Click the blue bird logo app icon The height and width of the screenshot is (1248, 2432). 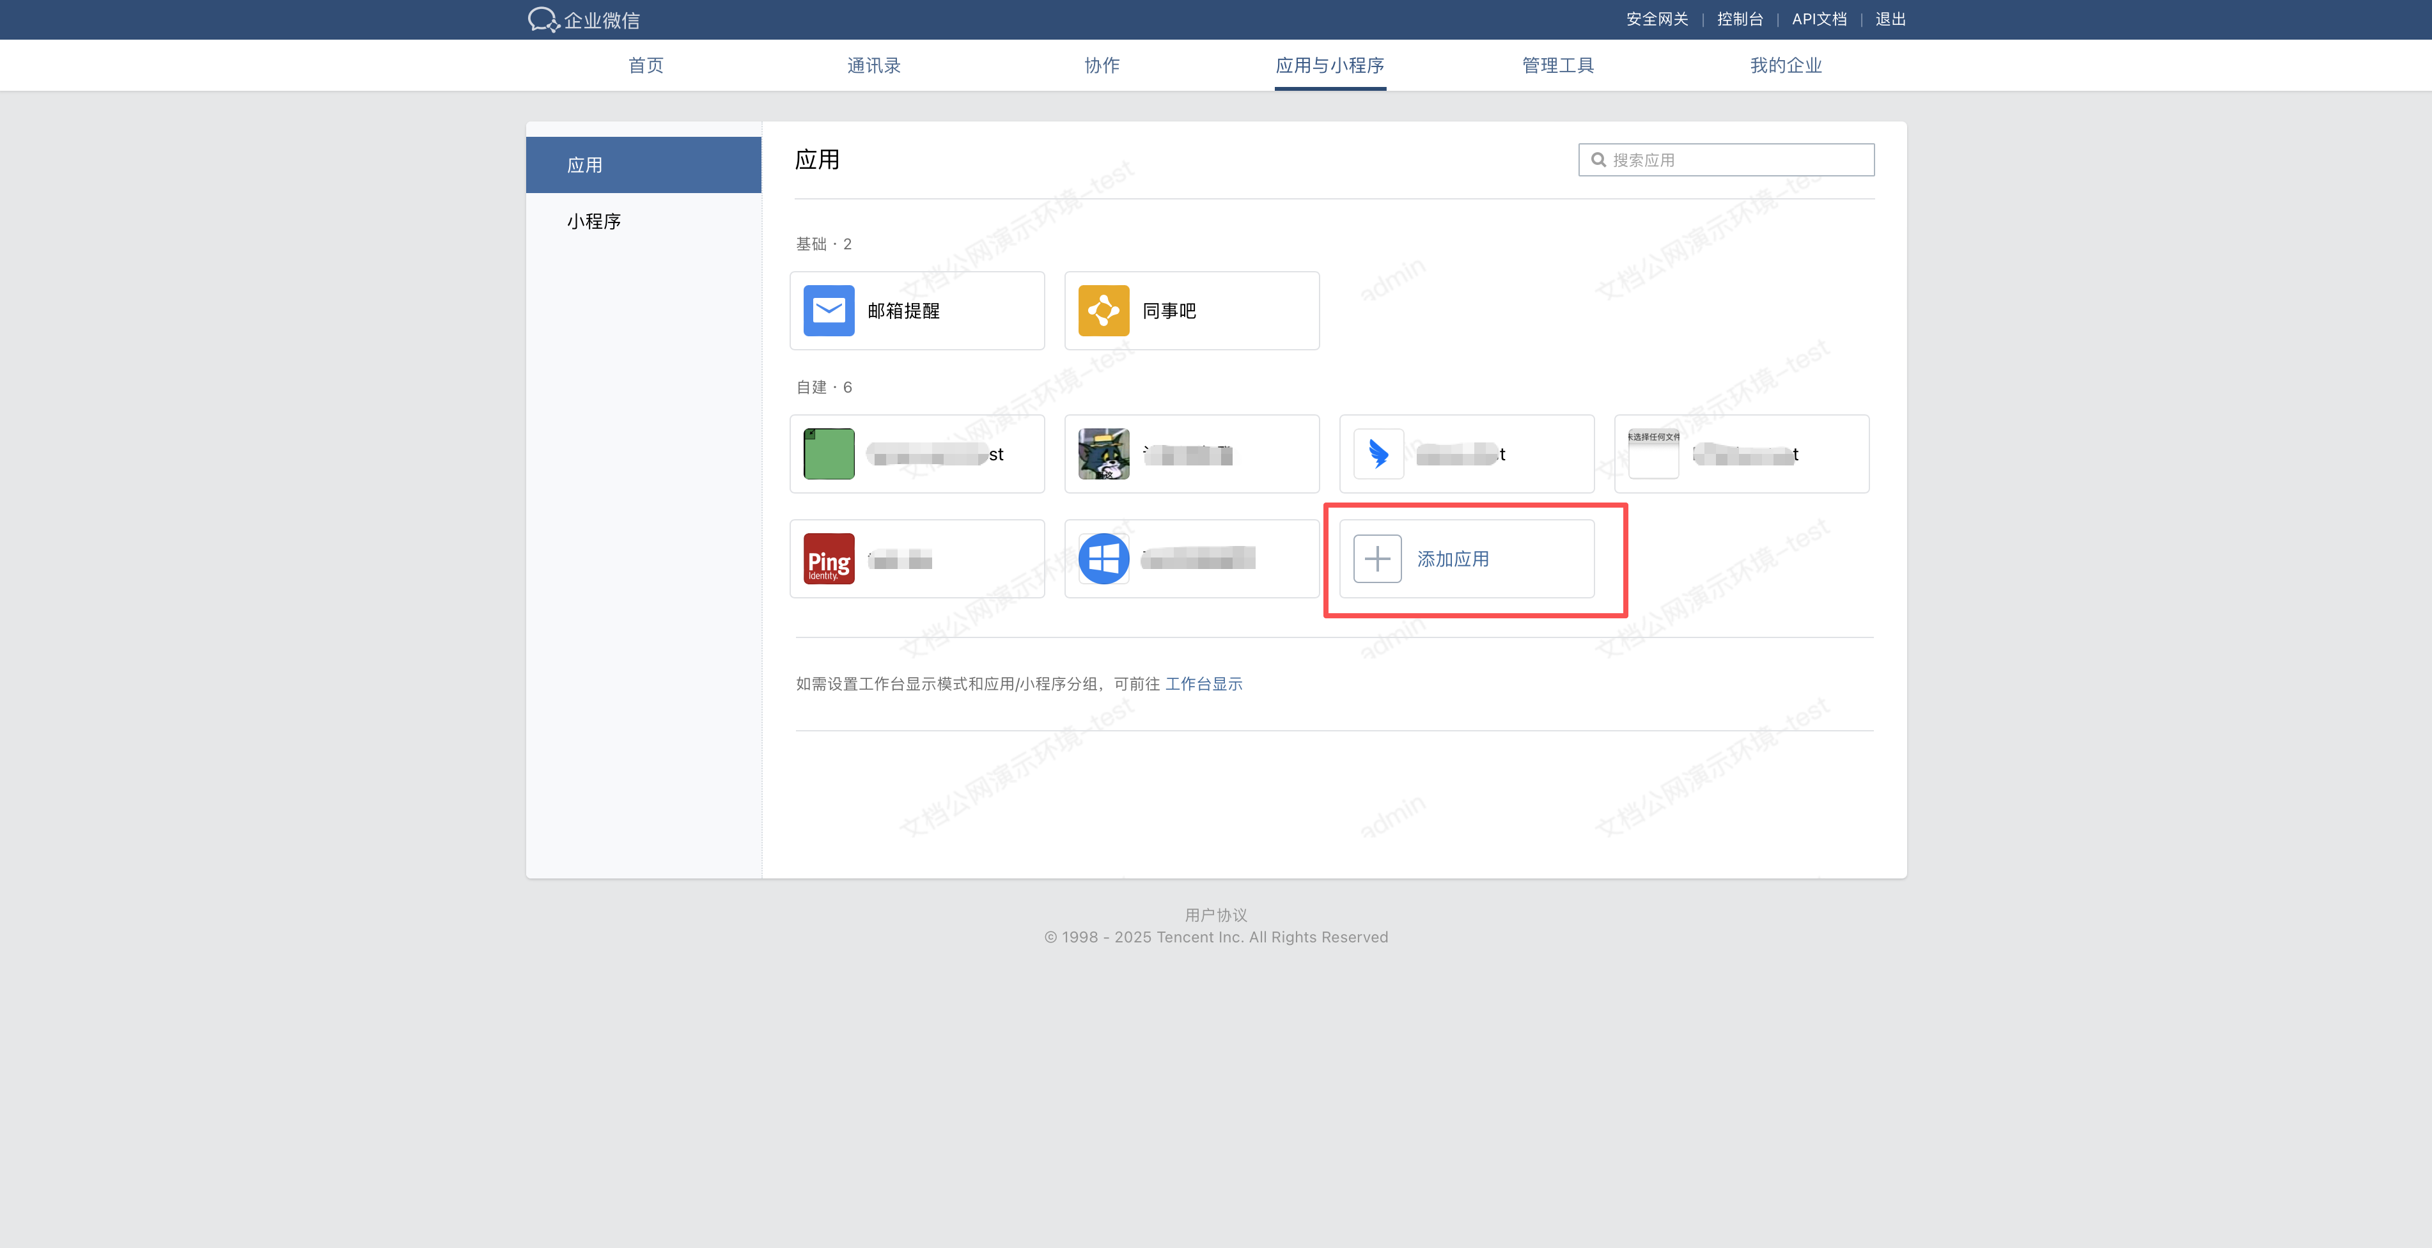[1378, 454]
